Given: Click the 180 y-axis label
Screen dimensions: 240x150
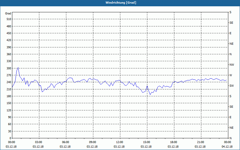Looking at the screenshot, I should (9, 96).
